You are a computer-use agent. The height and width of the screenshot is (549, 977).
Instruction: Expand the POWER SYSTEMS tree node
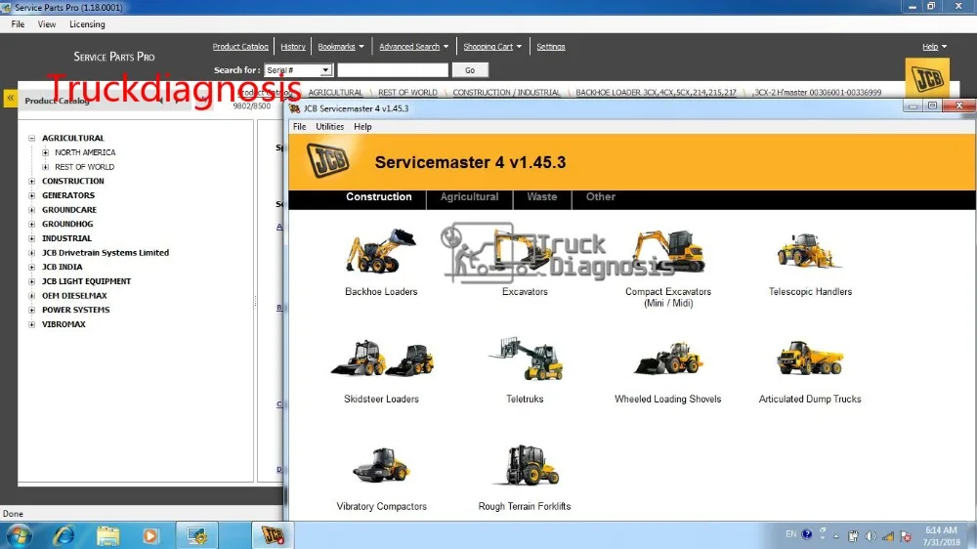click(32, 311)
